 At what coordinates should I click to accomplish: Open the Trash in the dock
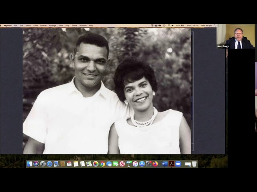pos(194,164)
